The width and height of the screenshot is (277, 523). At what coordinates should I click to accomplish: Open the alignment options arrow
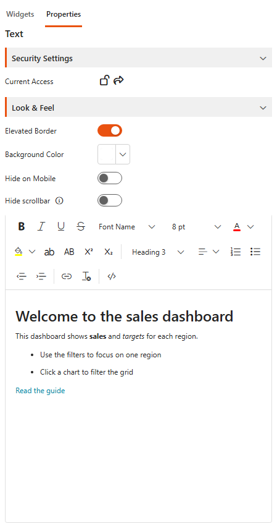point(216,252)
